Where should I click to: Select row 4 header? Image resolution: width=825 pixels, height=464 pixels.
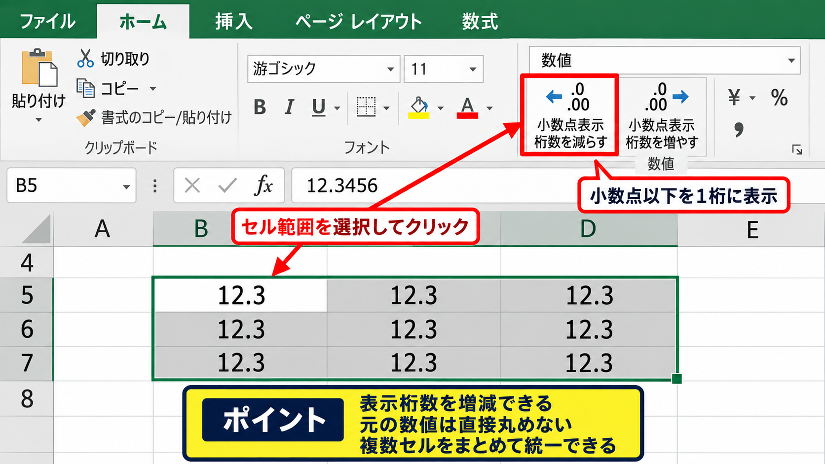[27, 262]
